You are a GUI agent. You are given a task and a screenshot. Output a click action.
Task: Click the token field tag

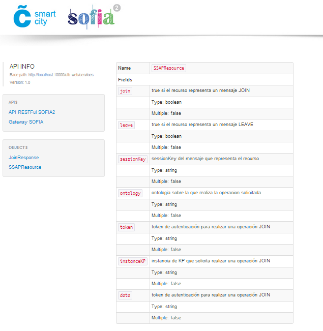click(x=126, y=227)
